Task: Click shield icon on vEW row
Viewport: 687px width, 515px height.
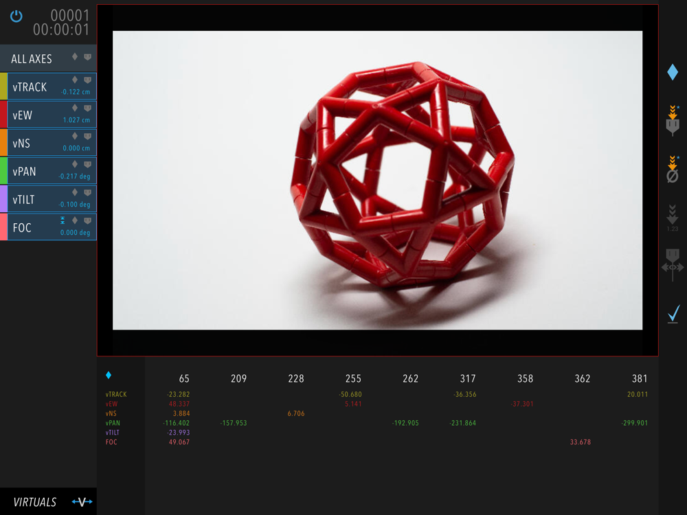Action: coord(88,108)
